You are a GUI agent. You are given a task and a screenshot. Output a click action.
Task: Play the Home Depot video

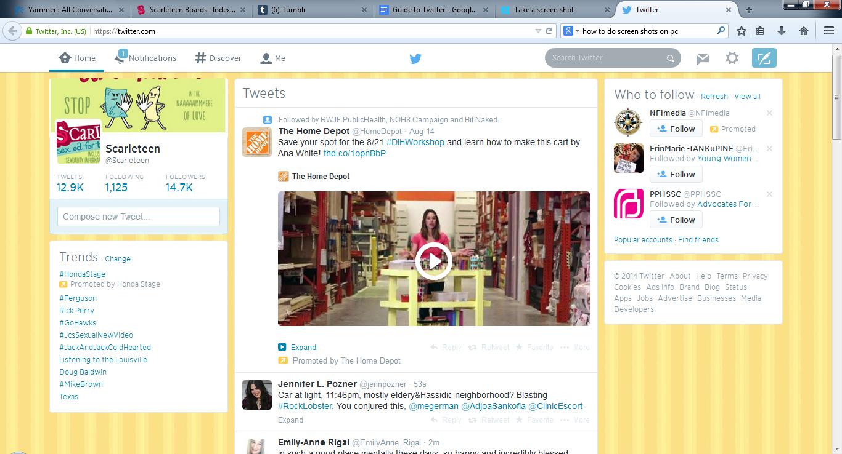pos(433,261)
